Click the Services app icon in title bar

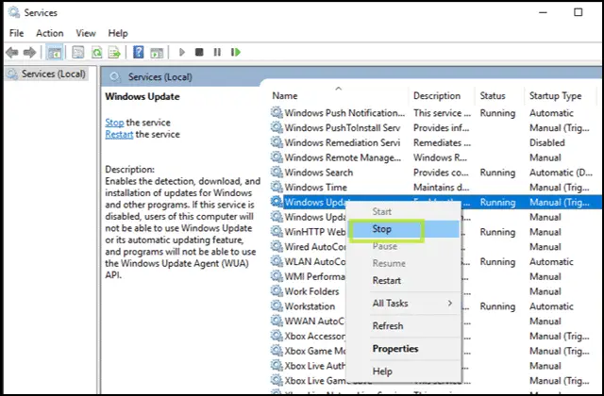coord(14,12)
